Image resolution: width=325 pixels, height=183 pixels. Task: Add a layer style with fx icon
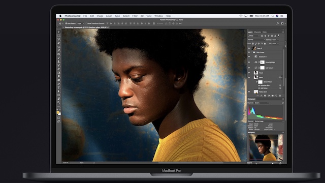coord(262,96)
